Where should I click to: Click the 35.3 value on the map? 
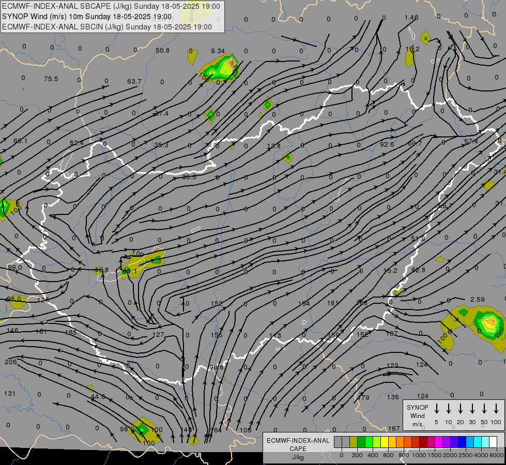(x=161, y=145)
